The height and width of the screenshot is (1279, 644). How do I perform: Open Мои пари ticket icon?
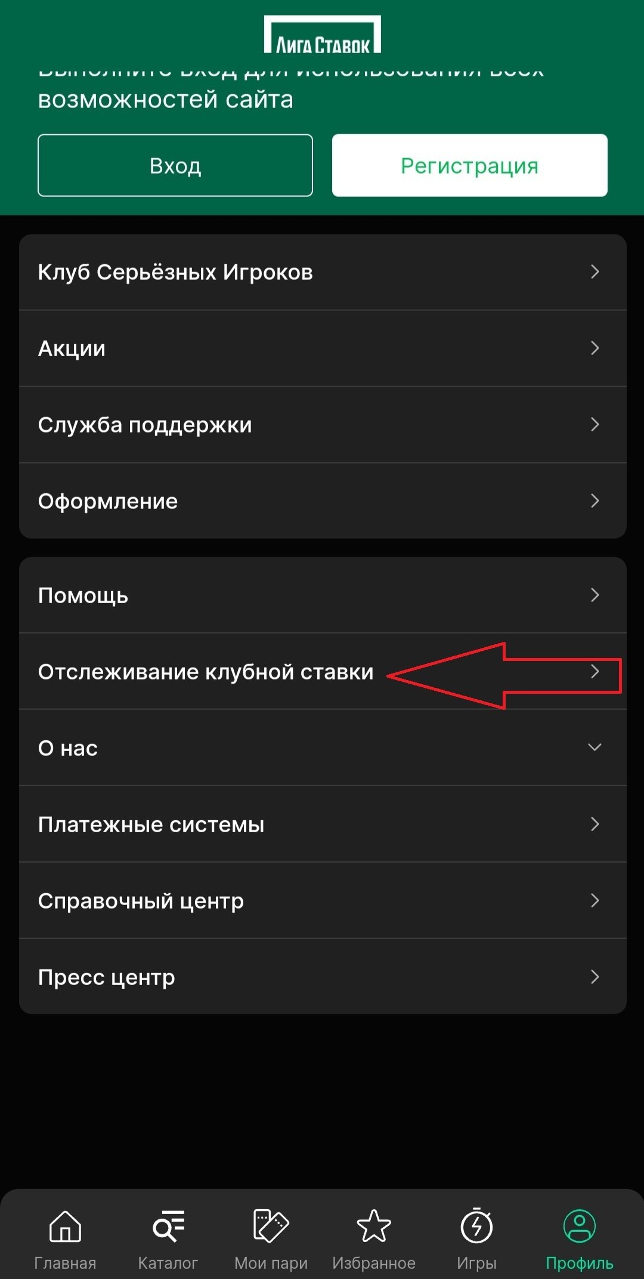(x=271, y=1227)
